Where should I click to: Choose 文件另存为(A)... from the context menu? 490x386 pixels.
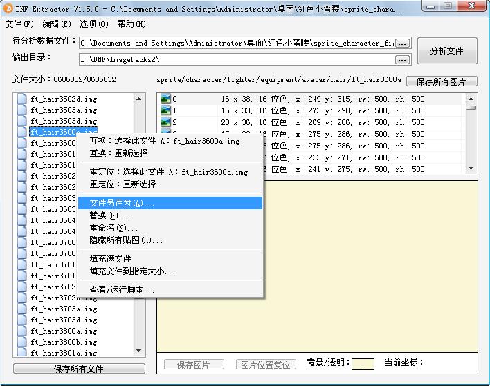pos(170,203)
